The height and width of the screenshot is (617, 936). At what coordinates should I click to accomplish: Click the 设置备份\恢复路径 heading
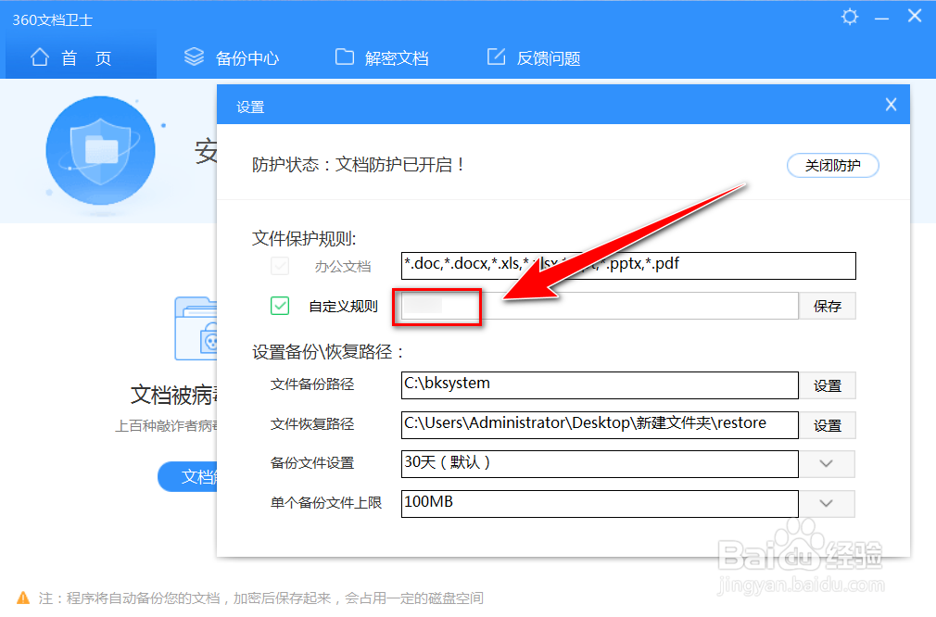click(328, 352)
